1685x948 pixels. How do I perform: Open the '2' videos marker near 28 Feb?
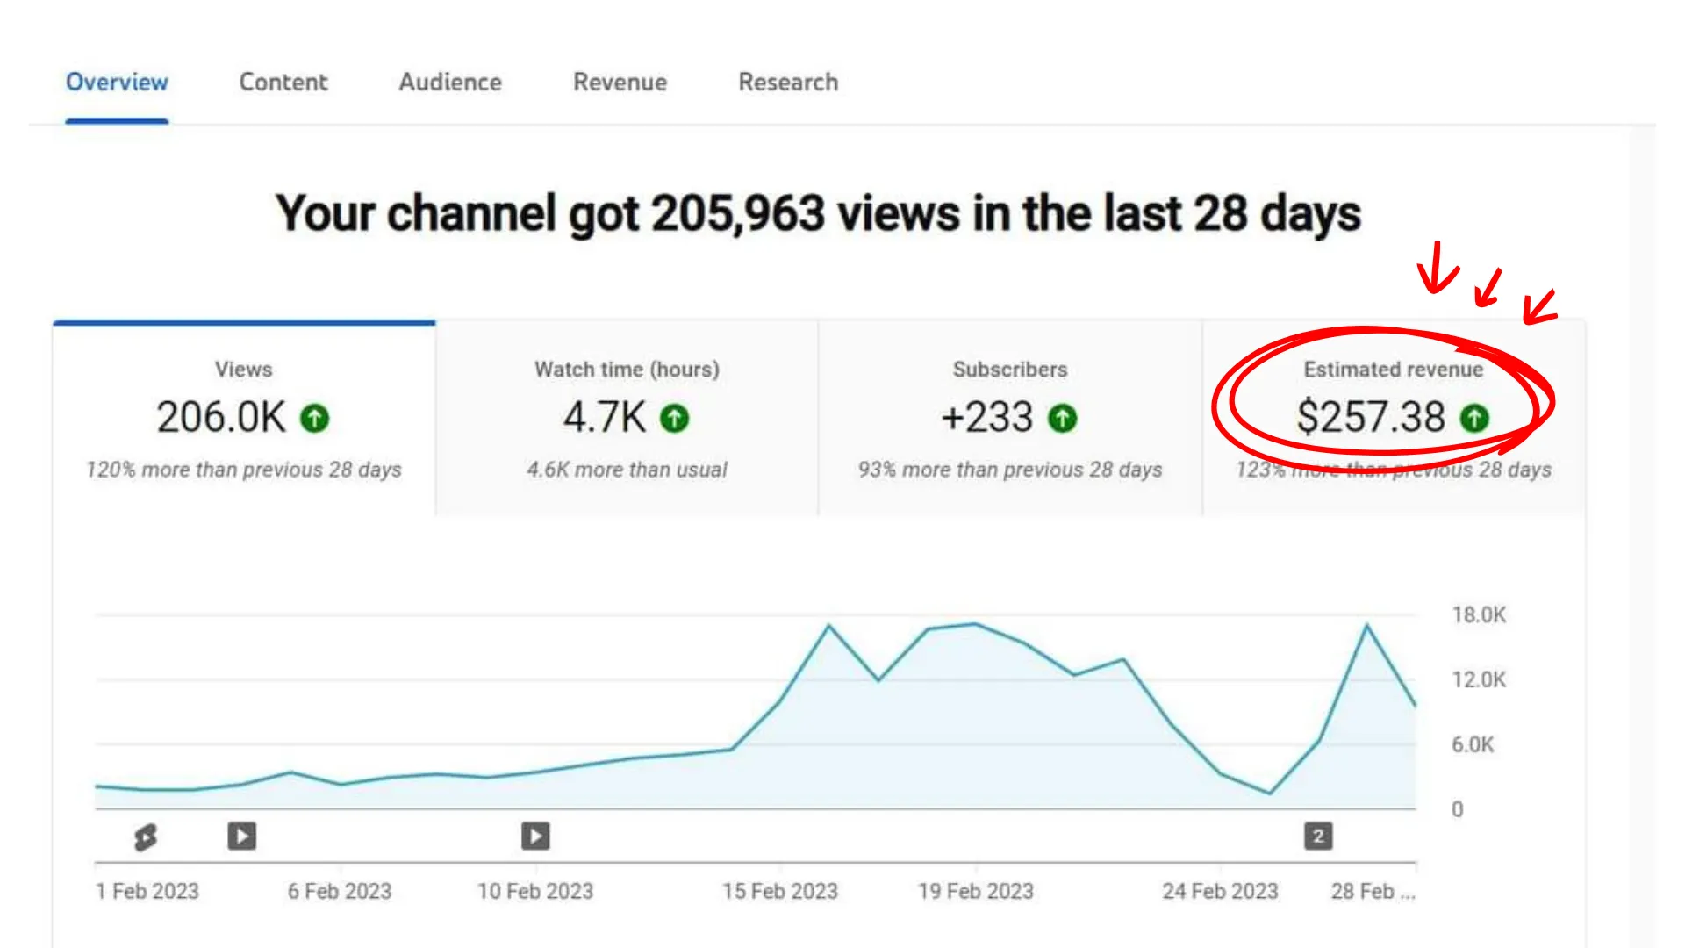[x=1318, y=836]
